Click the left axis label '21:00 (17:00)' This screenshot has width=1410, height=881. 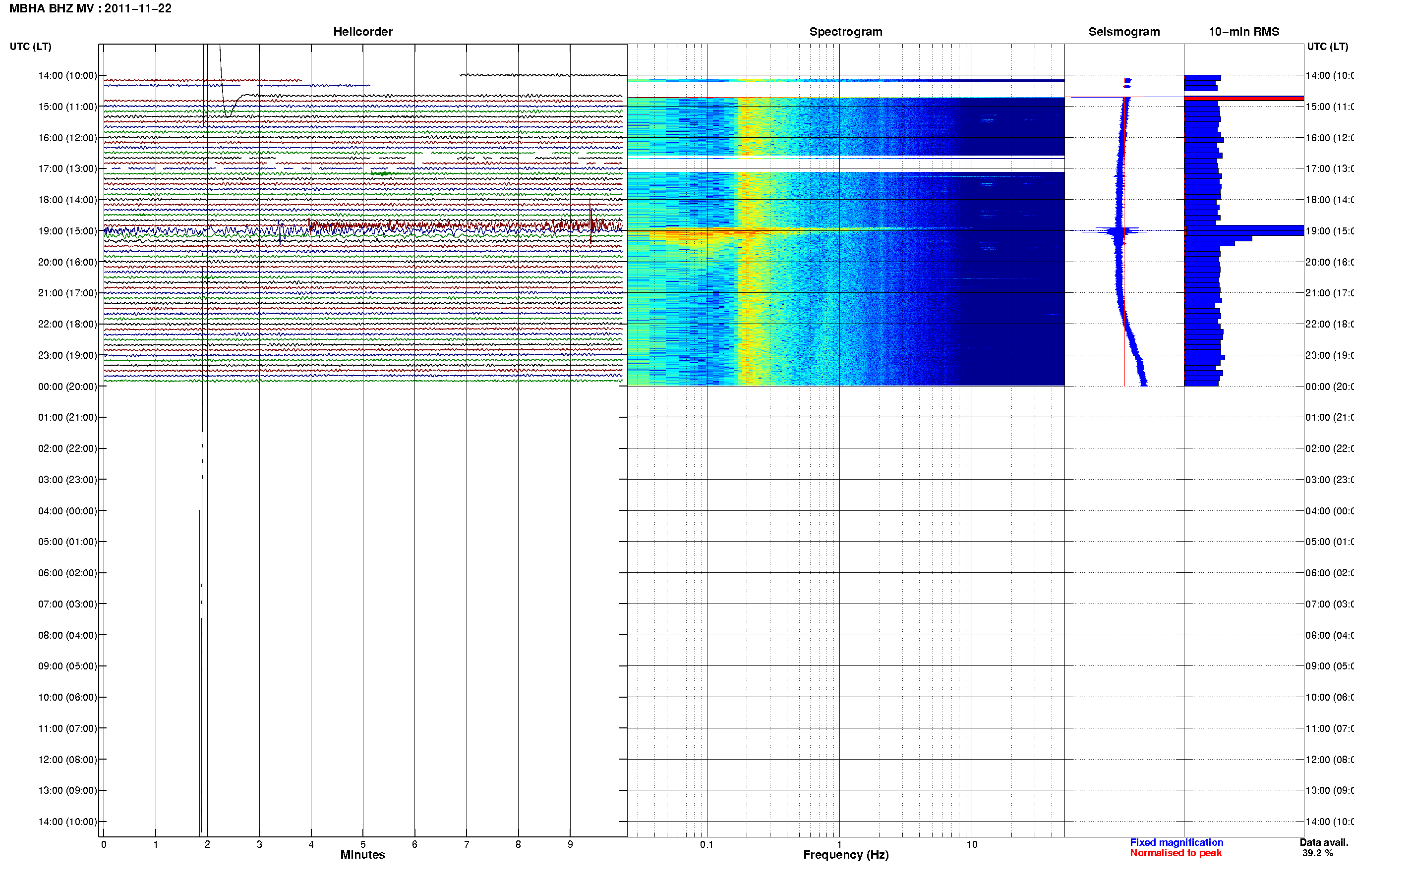tap(67, 293)
